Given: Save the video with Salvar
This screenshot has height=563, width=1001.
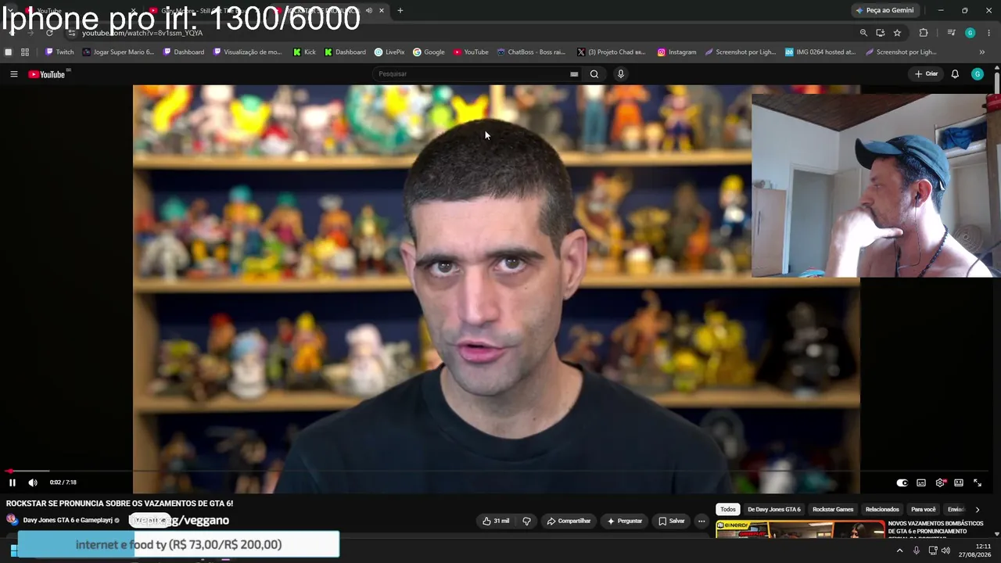Looking at the screenshot, I should [x=672, y=521].
